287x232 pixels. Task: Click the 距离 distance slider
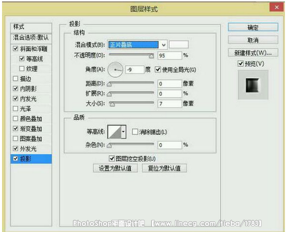tap(131, 83)
